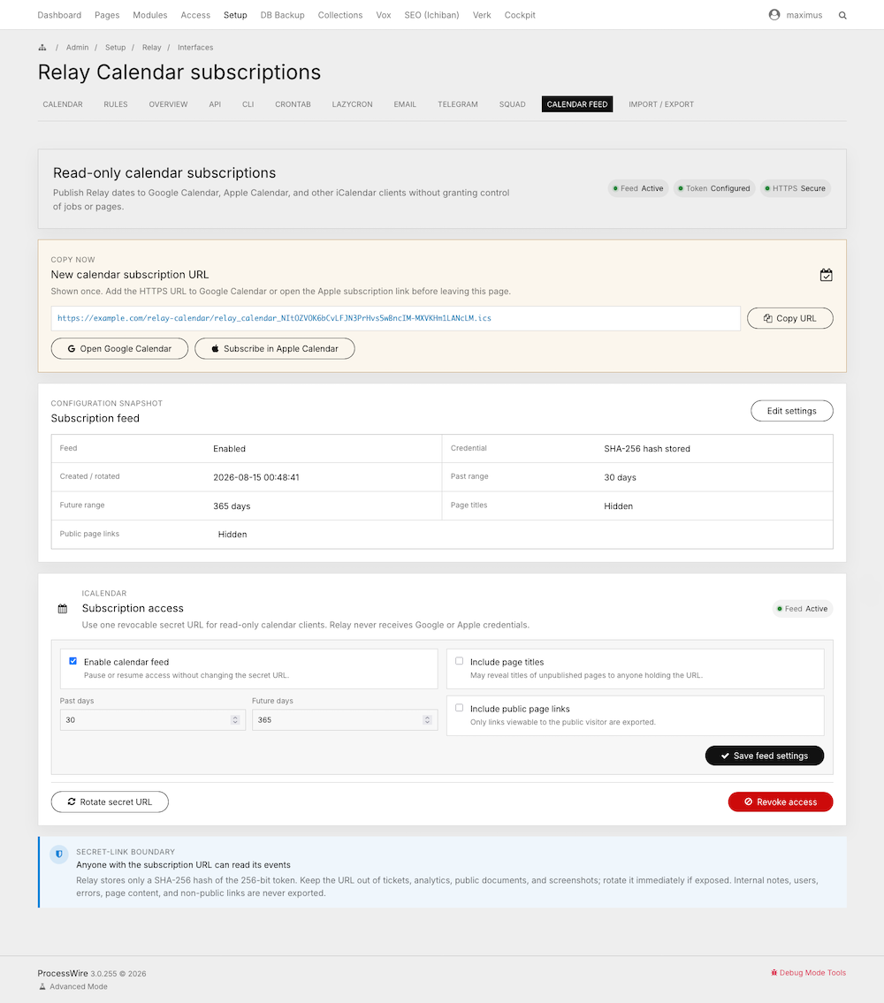Copy the subscription URL
The image size is (884, 1003).
[x=790, y=318]
